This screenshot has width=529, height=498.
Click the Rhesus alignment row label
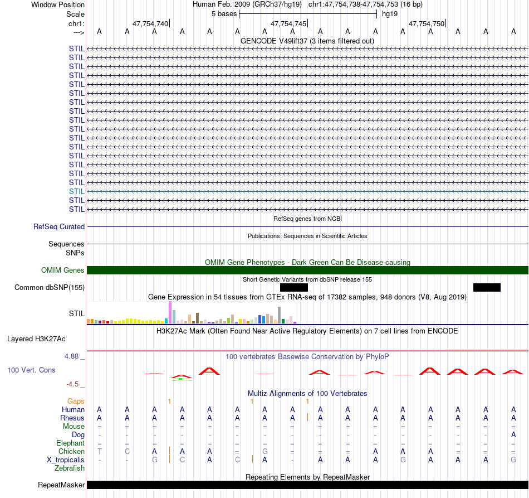tap(72, 418)
